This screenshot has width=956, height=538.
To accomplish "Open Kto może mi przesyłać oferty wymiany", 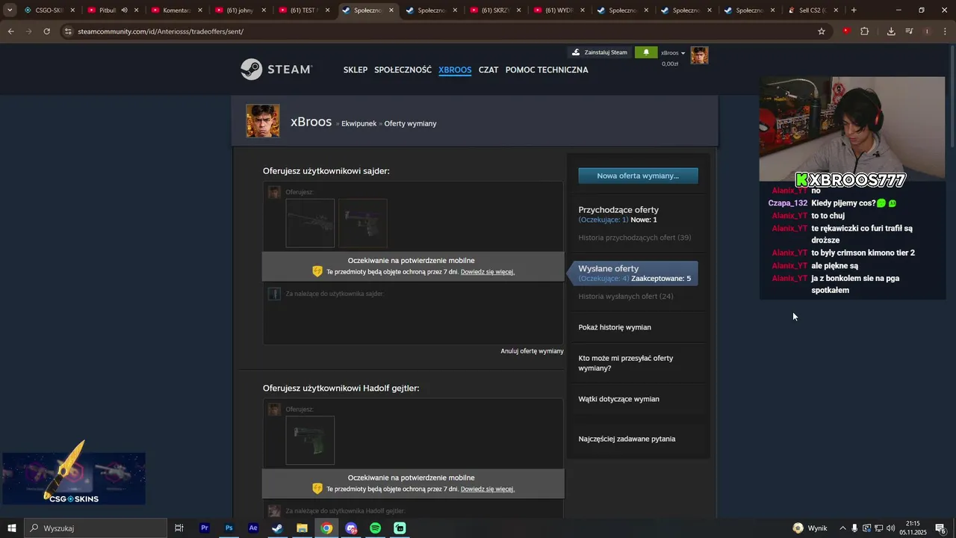I will tap(626, 363).
